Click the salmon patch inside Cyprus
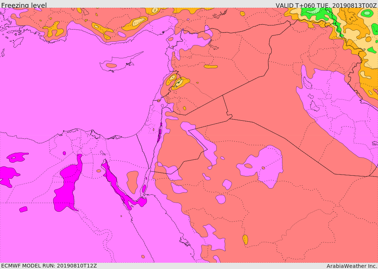The height and width of the screenshot is (269, 378). [111, 65]
